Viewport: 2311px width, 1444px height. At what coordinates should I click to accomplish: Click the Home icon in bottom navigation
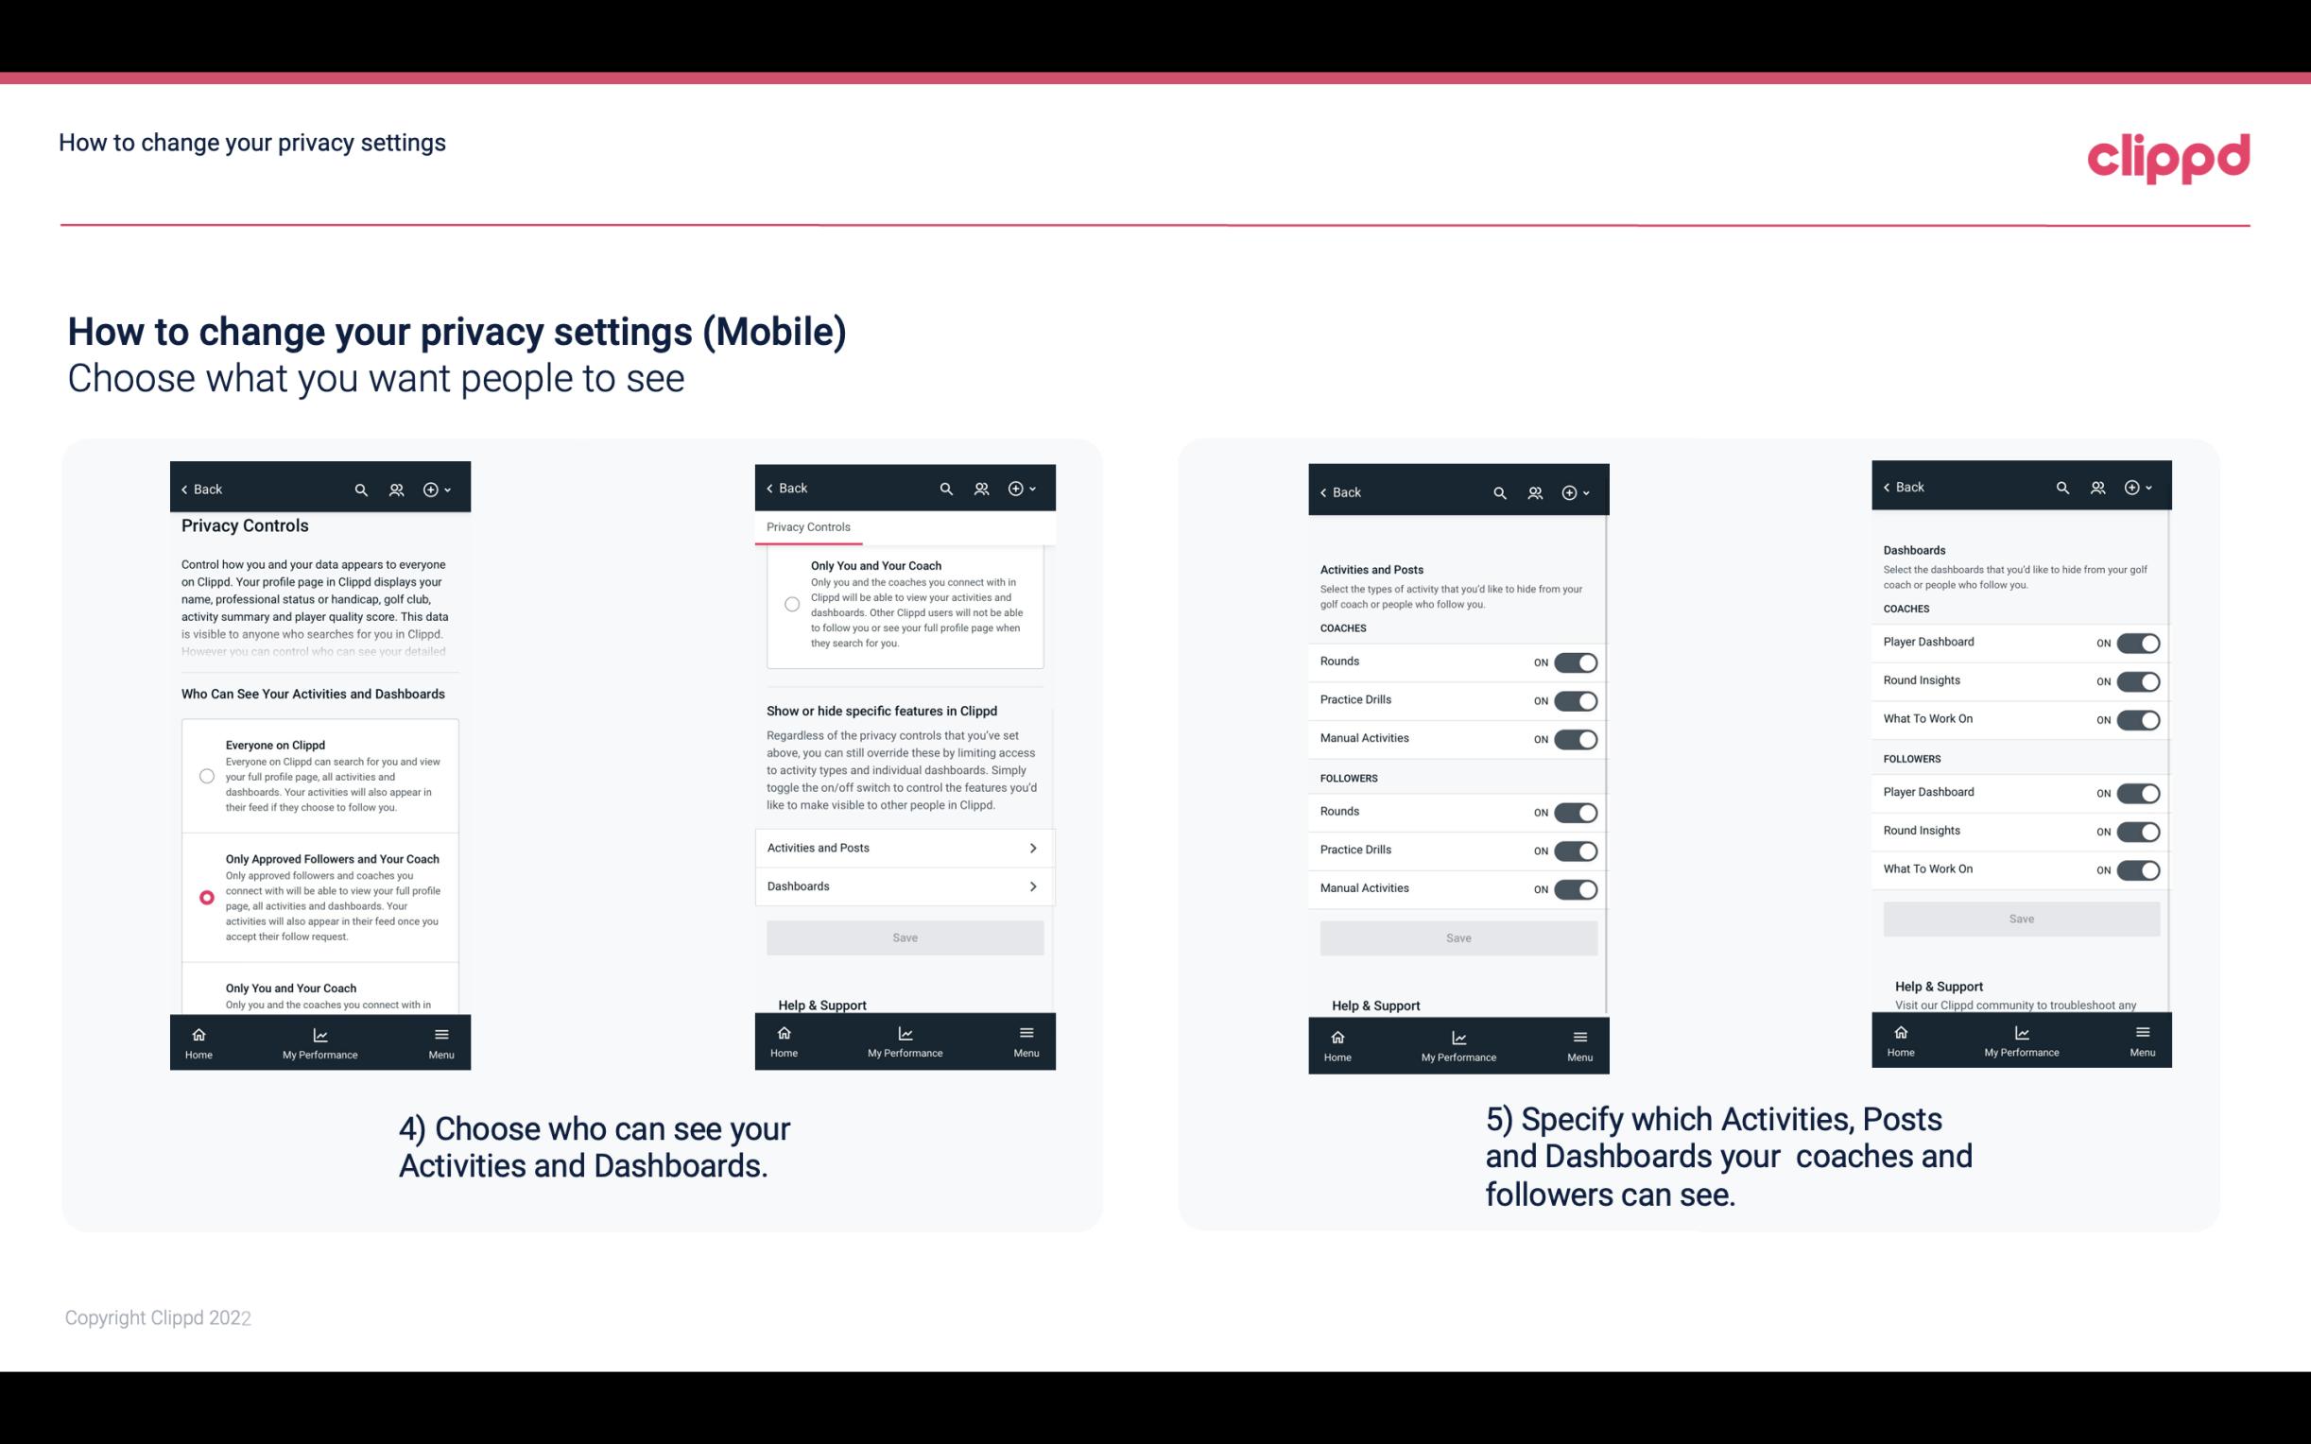tap(198, 1033)
